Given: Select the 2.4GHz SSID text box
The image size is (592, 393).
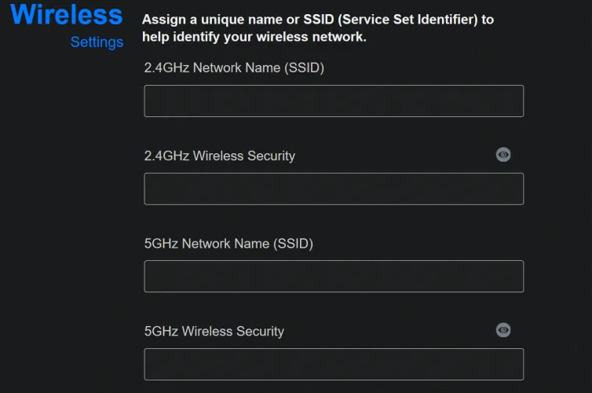Looking at the screenshot, I should 334,101.
